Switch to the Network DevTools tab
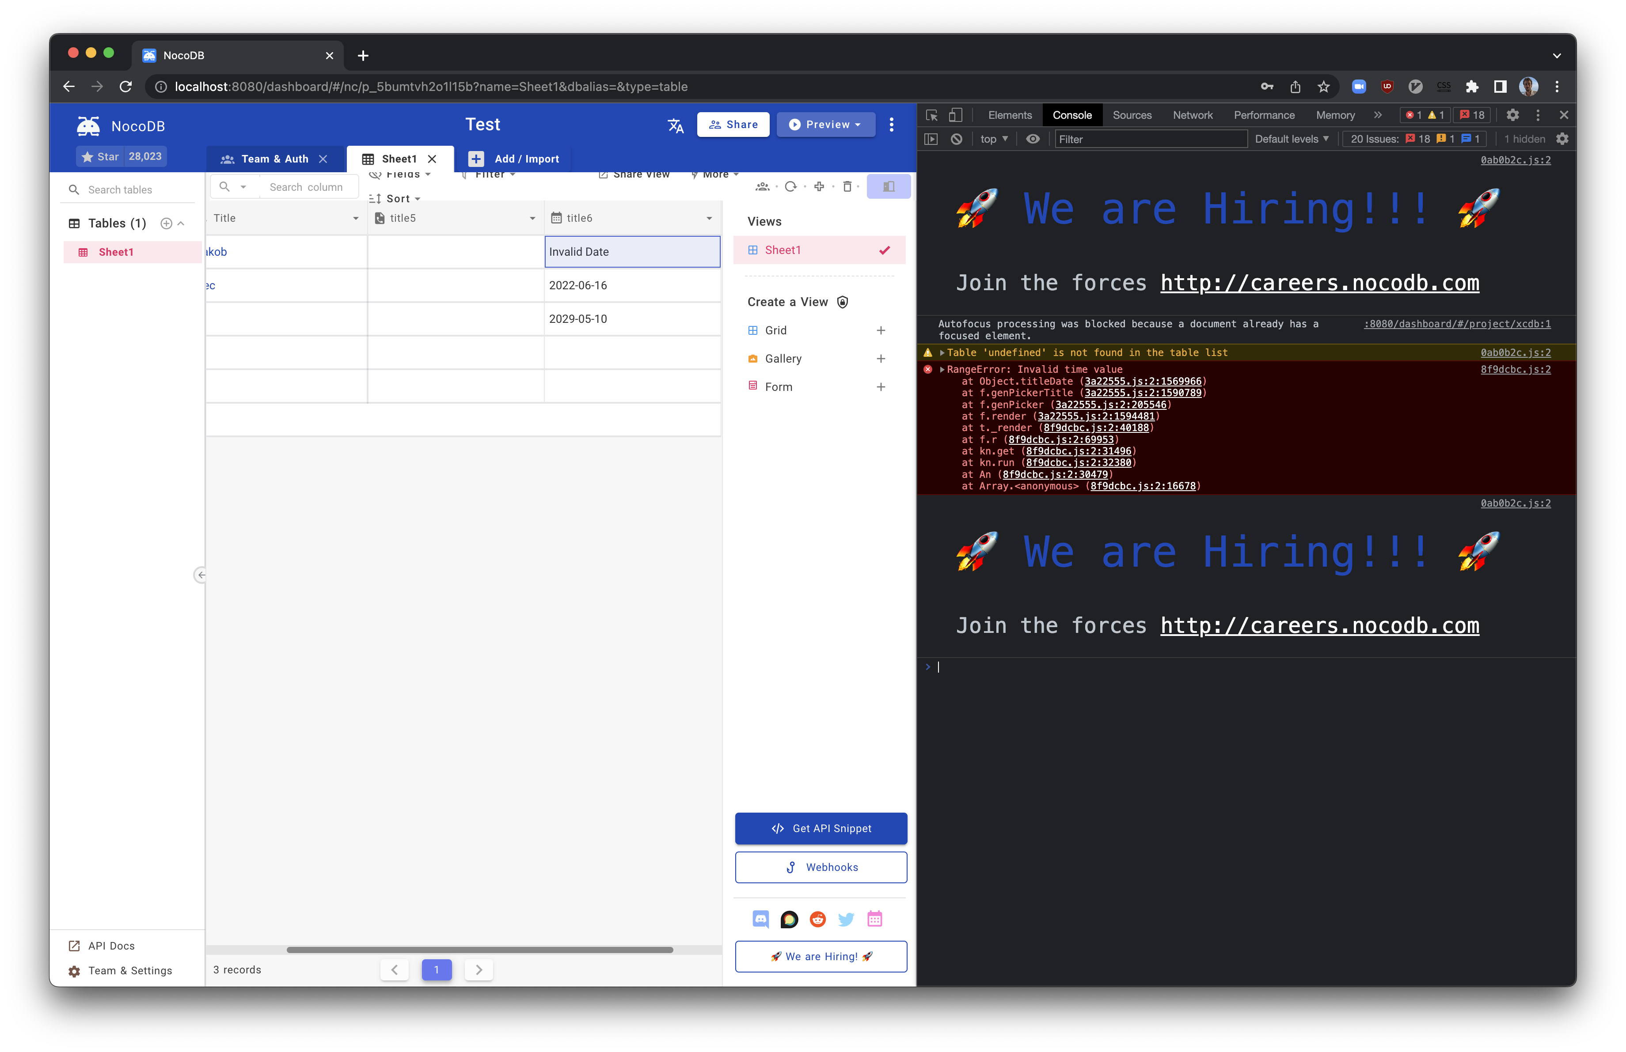 (1192, 115)
